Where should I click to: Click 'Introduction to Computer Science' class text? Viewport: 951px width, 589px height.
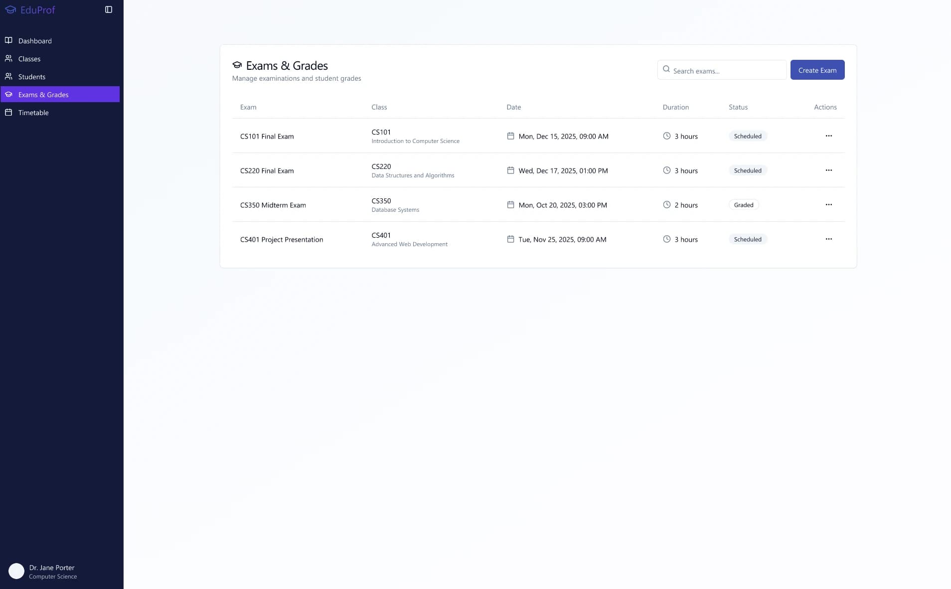(x=416, y=141)
